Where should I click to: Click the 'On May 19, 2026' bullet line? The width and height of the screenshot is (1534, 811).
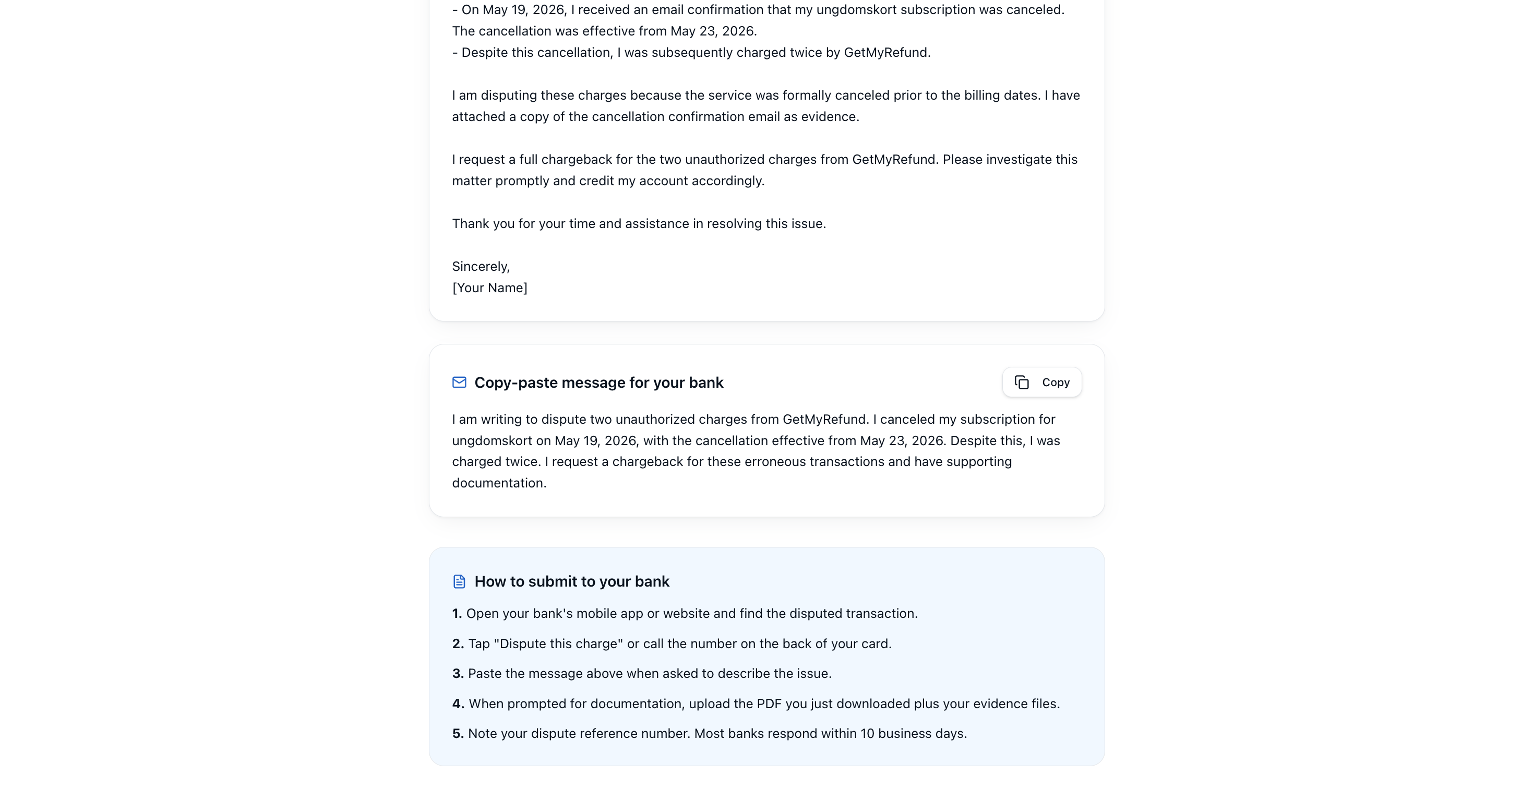tap(758, 10)
